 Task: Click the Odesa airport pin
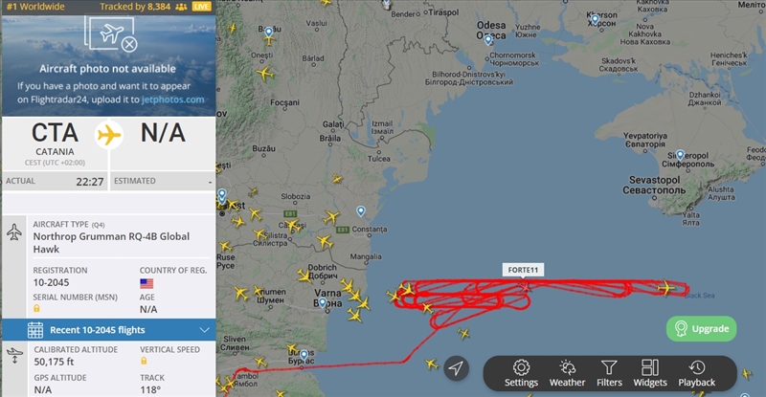[x=488, y=40]
